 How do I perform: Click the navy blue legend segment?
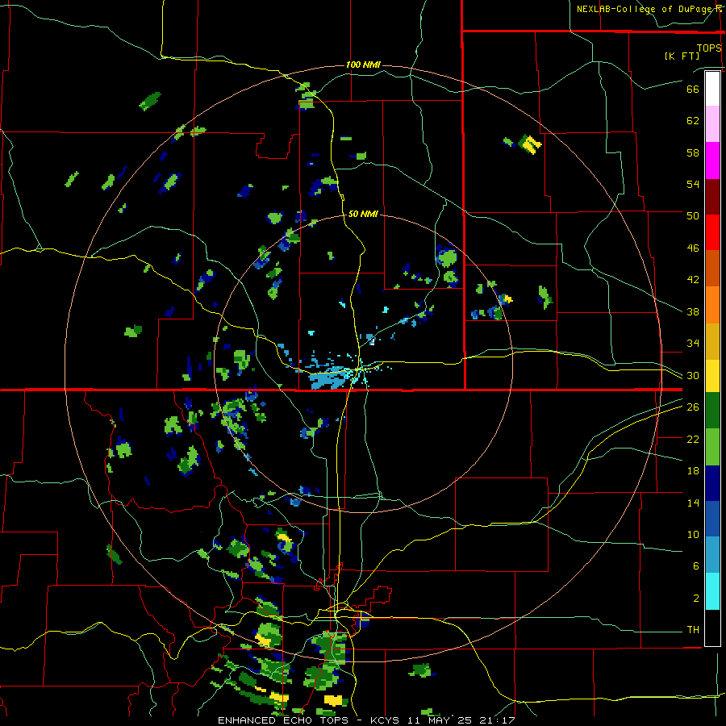(x=712, y=483)
